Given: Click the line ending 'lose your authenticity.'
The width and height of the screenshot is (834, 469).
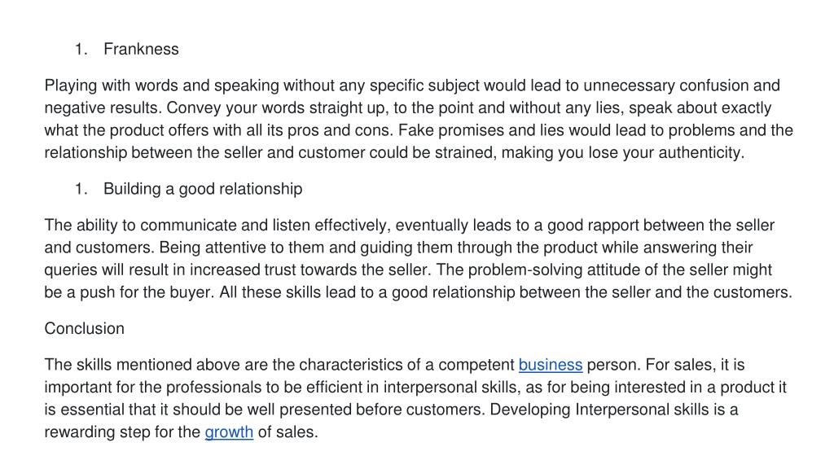Looking at the screenshot, I should pos(394,152).
